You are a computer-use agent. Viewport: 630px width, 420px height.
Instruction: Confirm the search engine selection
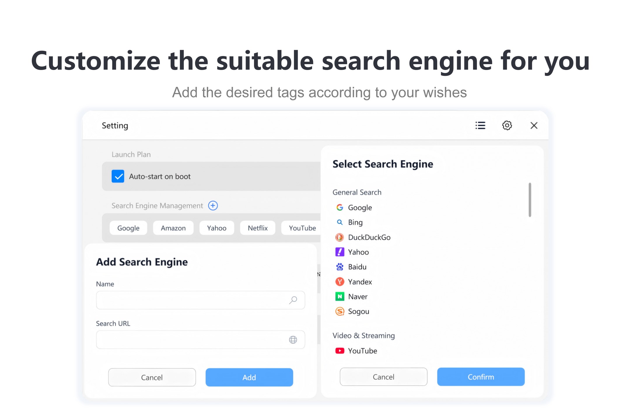coord(481,377)
